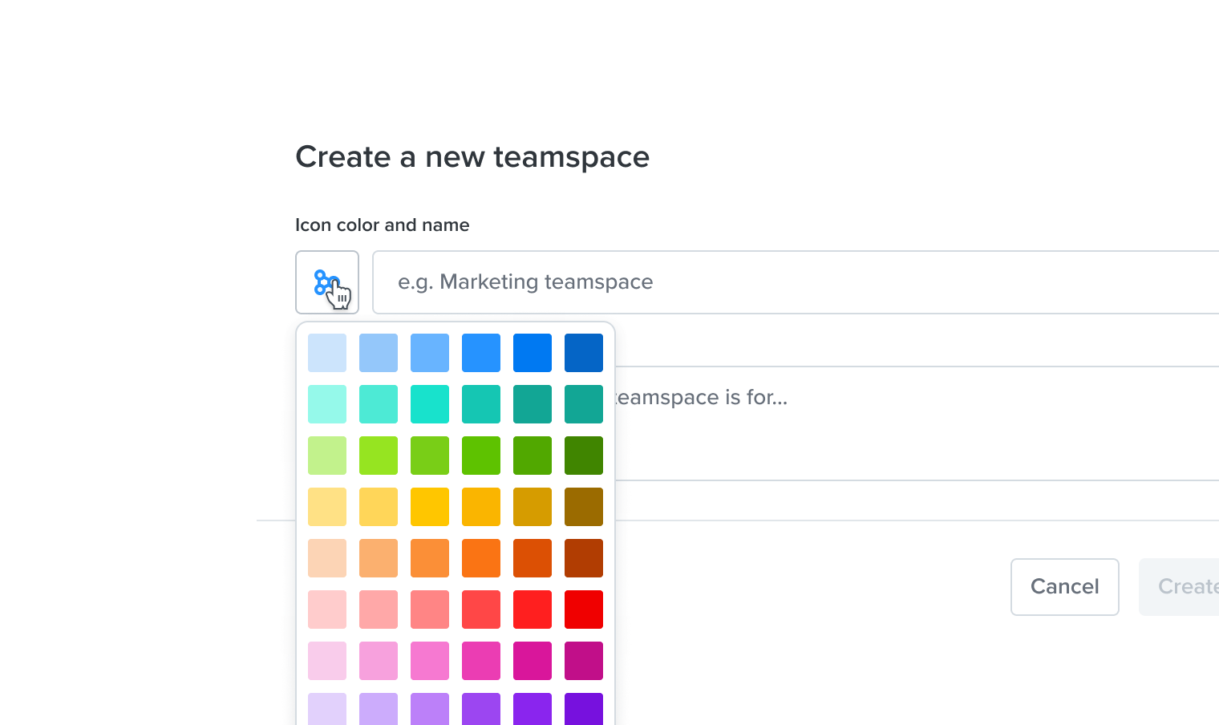The width and height of the screenshot is (1219, 725).
Task: Choose the fifth swatch in the red row
Action: coord(533,610)
